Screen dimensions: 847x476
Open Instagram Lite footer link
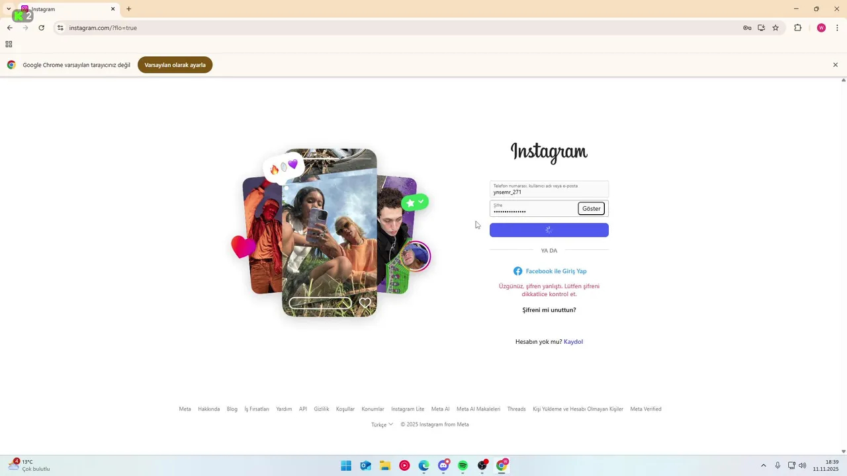pyautogui.click(x=408, y=409)
